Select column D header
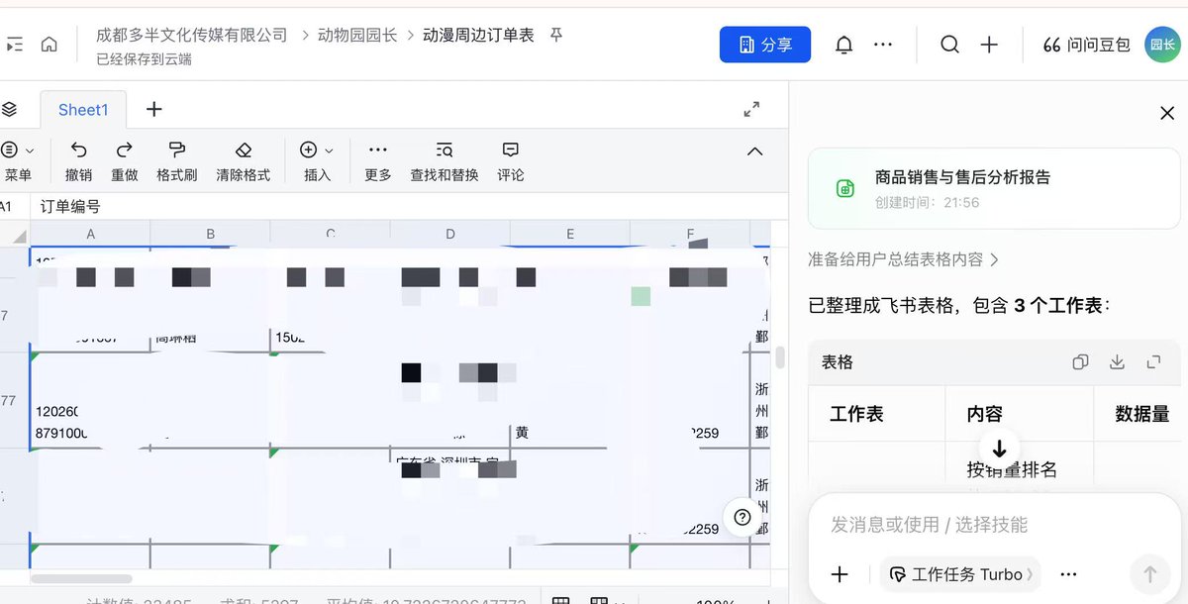 [450, 234]
